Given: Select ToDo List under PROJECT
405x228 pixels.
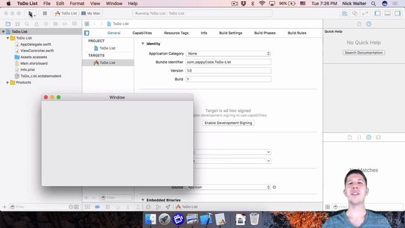Looking at the screenshot, I should (x=108, y=48).
